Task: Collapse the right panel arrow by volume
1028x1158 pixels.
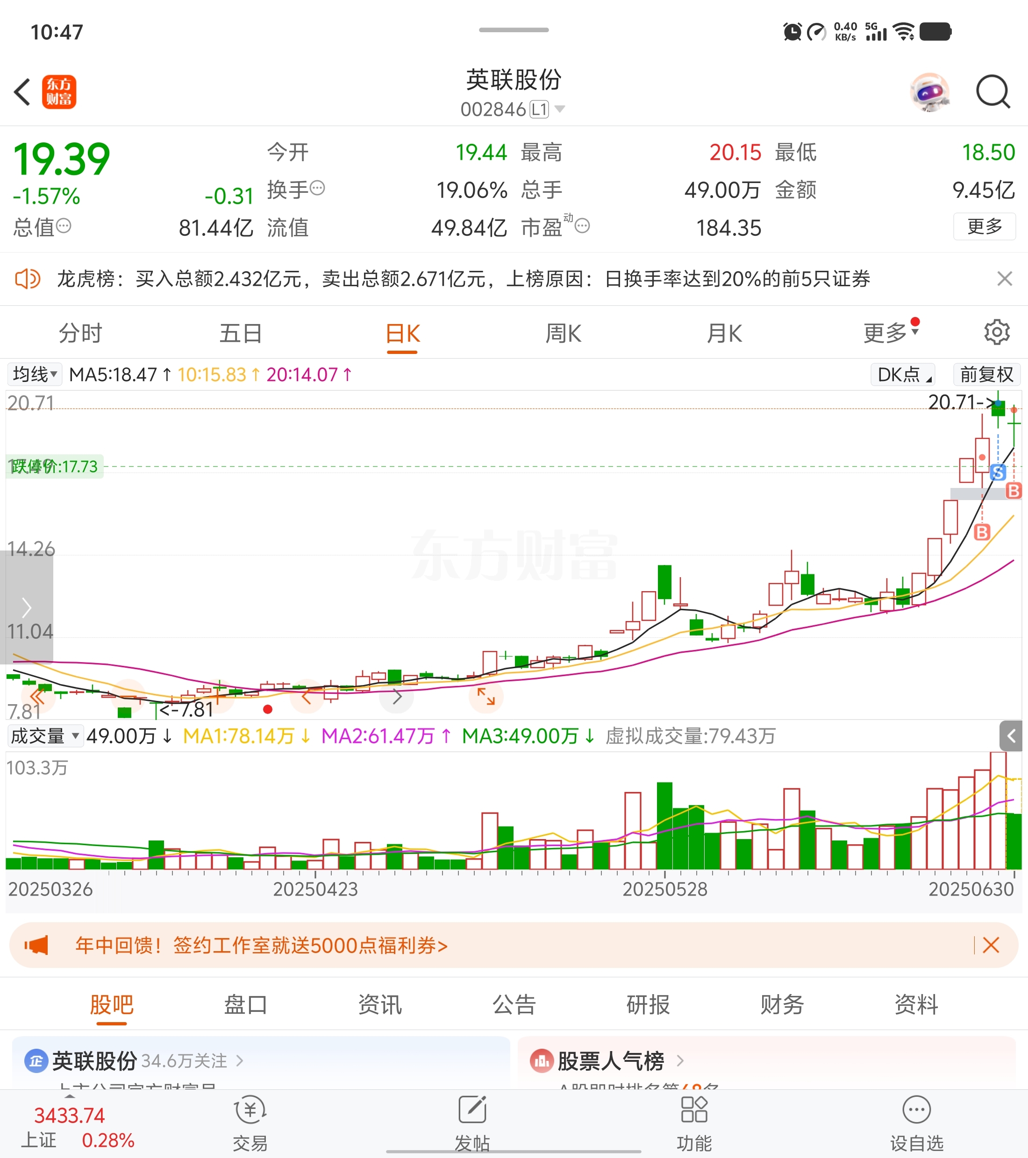Action: point(1010,736)
